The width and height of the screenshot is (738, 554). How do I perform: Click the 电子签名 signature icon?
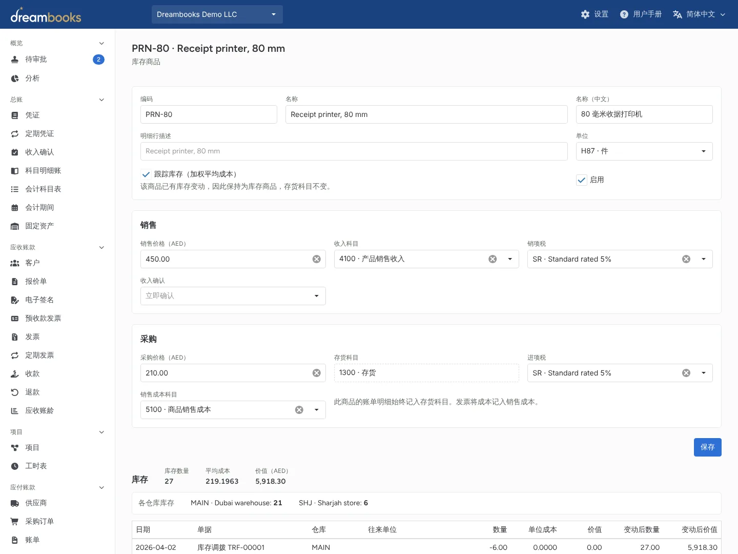pyautogui.click(x=15, y=300)
